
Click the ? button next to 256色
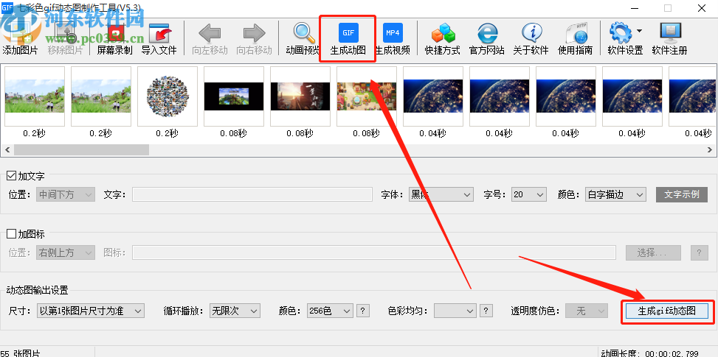[x=362, y=311]
